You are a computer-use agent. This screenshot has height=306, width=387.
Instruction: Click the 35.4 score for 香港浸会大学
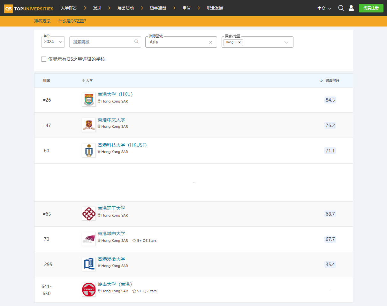tap(330, 264)
